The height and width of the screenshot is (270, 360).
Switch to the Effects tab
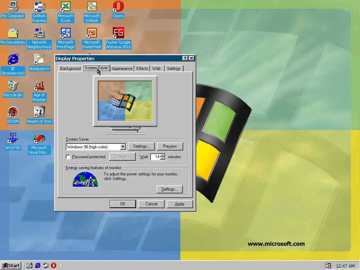142,69
